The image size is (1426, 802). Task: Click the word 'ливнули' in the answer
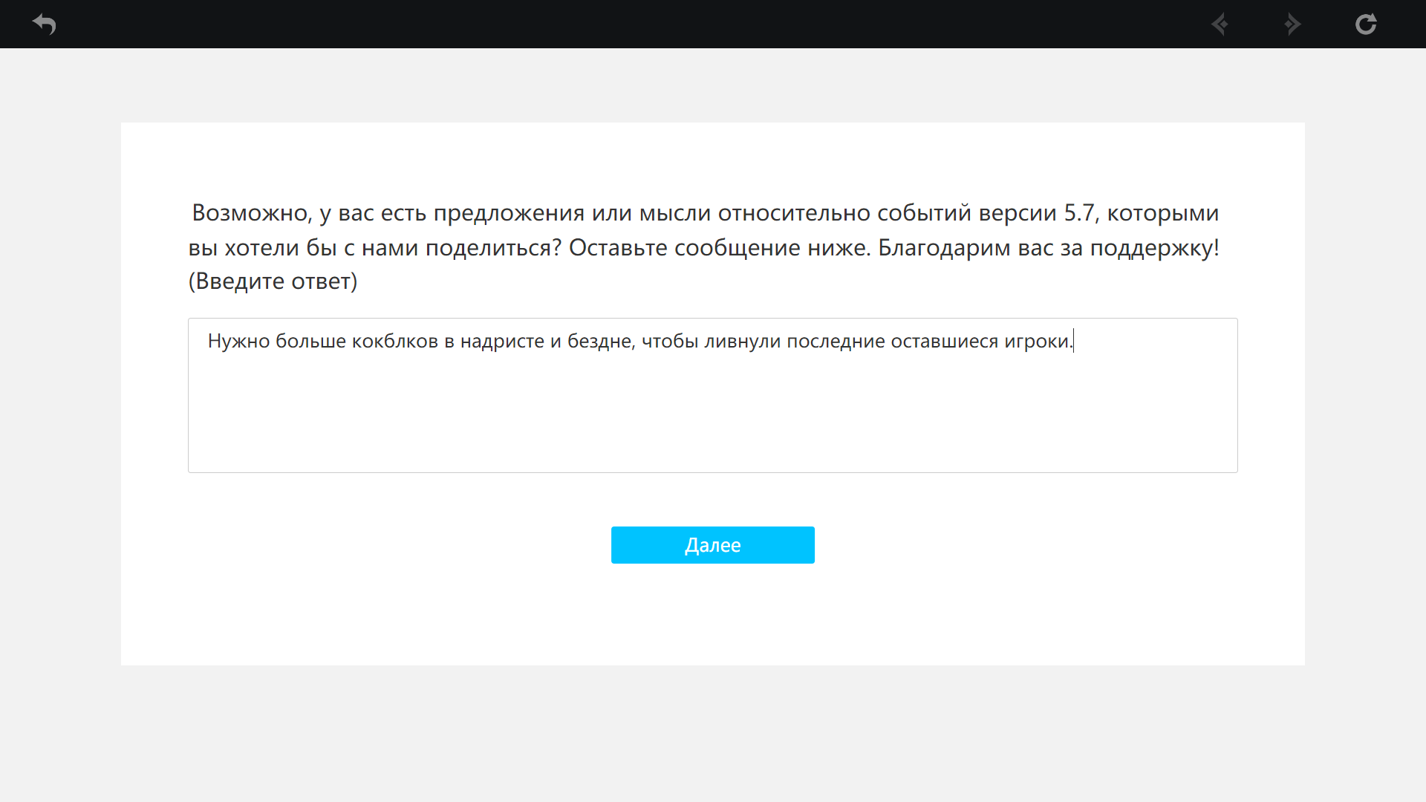click(x=742, y=341)
